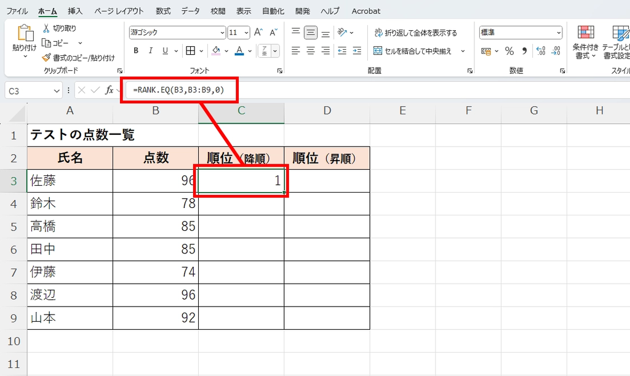
Task: Select top align icon
Action: (x=296, y=32)
